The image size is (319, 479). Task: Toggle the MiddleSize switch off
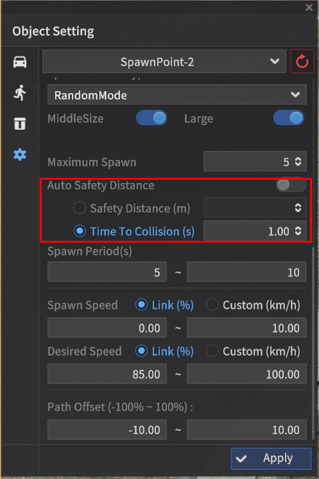[x=151, y=118]
